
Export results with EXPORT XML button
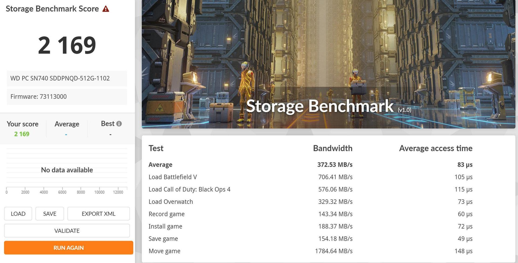(98, 214)
